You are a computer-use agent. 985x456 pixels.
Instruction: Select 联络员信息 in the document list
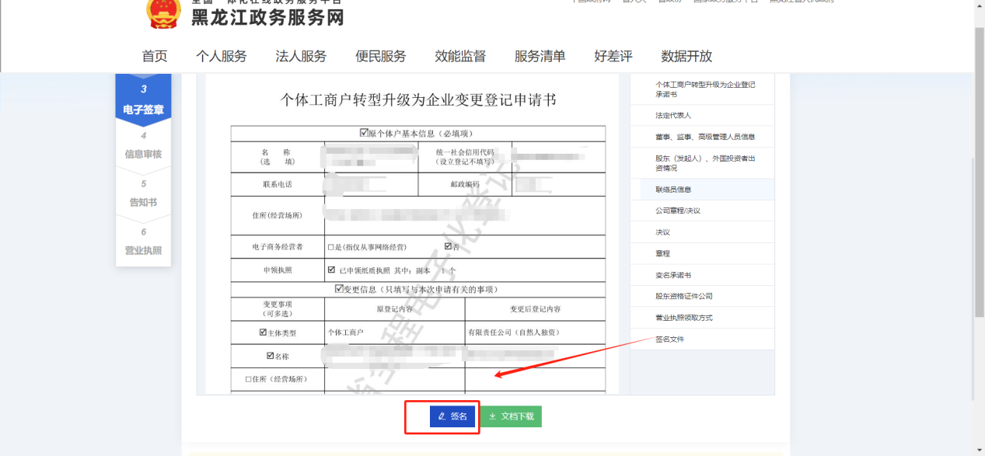pyautogui.click(x=673, y=190)
